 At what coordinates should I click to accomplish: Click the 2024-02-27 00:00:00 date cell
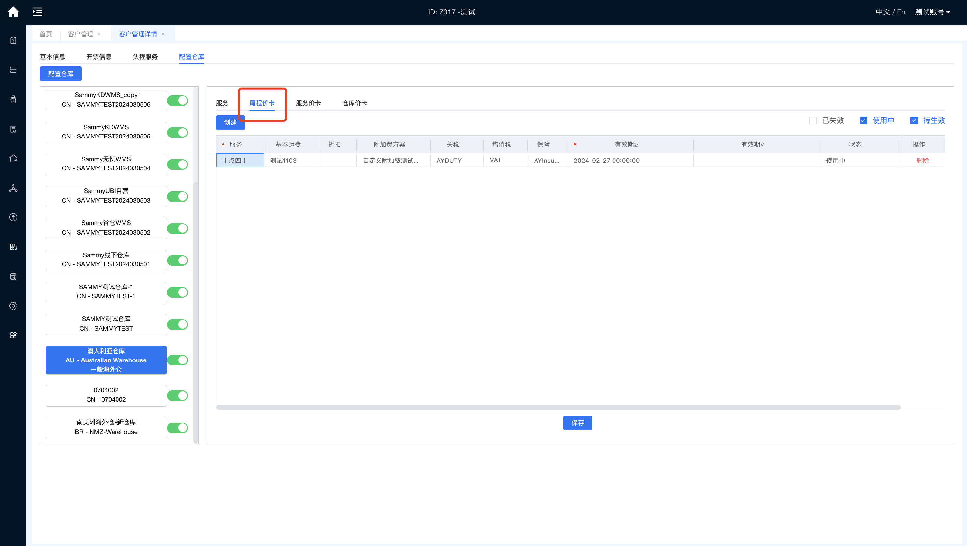(630, 161)
